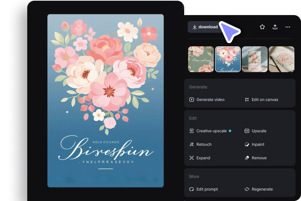This screenshot has height=201, width=301.
Task: Click the Upscale HD icon
Action: 247,131
